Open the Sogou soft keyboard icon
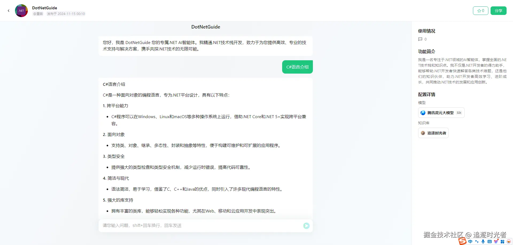This screenshot has width=513, height=245. tap(489, 242)
